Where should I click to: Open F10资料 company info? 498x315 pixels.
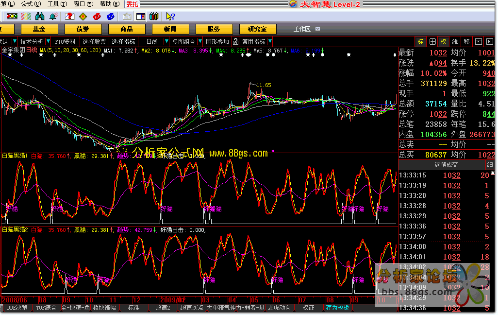[65, 42]
